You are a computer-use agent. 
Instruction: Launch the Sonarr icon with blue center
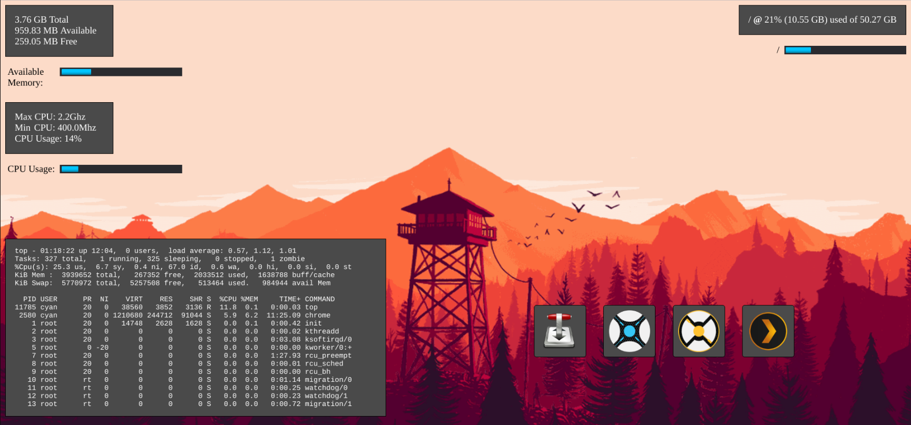[x=629, y=331]
